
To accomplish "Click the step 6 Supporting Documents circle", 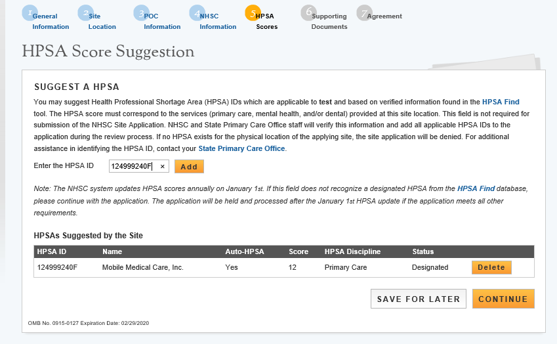I will click(x=308, y=13).
